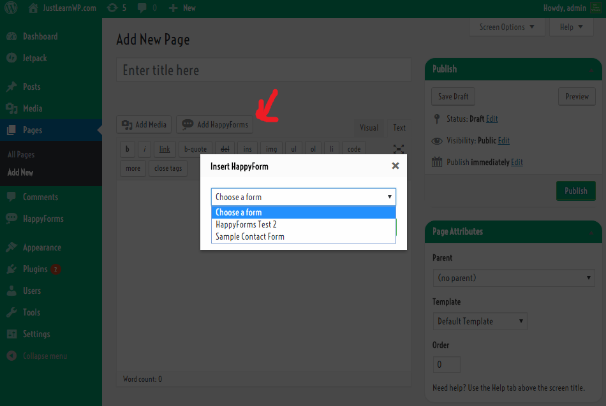Select Sample Contact Form option

pos(304,236)
